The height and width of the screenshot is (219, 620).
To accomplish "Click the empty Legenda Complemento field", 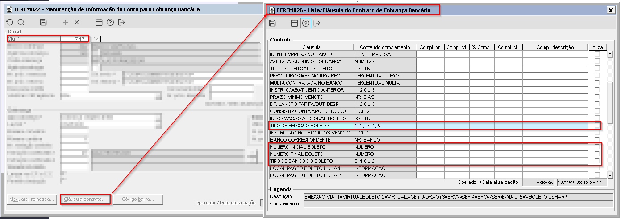I will [x=458, y=203].
